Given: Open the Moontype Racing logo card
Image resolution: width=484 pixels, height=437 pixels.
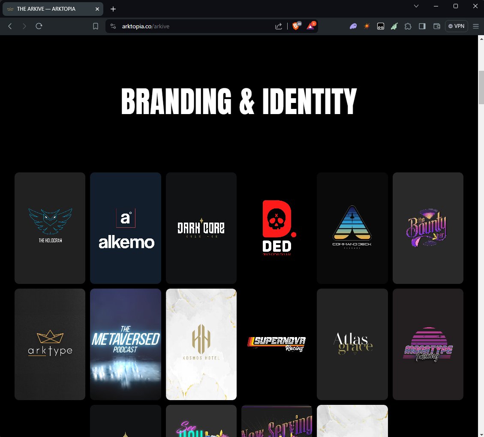Looking at the screenshot, I should pos(428,344).
